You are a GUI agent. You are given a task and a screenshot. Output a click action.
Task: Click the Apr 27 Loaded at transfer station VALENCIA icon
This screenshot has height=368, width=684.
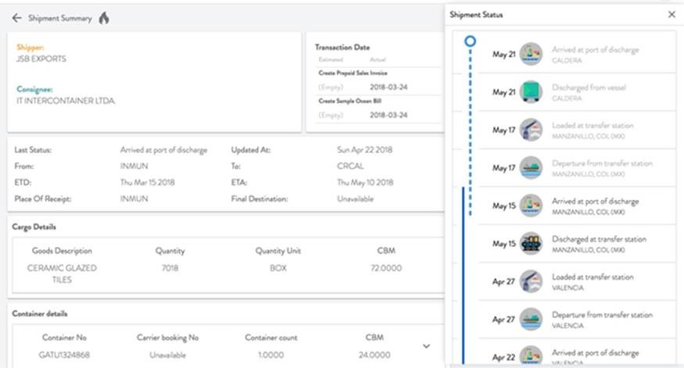[531, 282]
